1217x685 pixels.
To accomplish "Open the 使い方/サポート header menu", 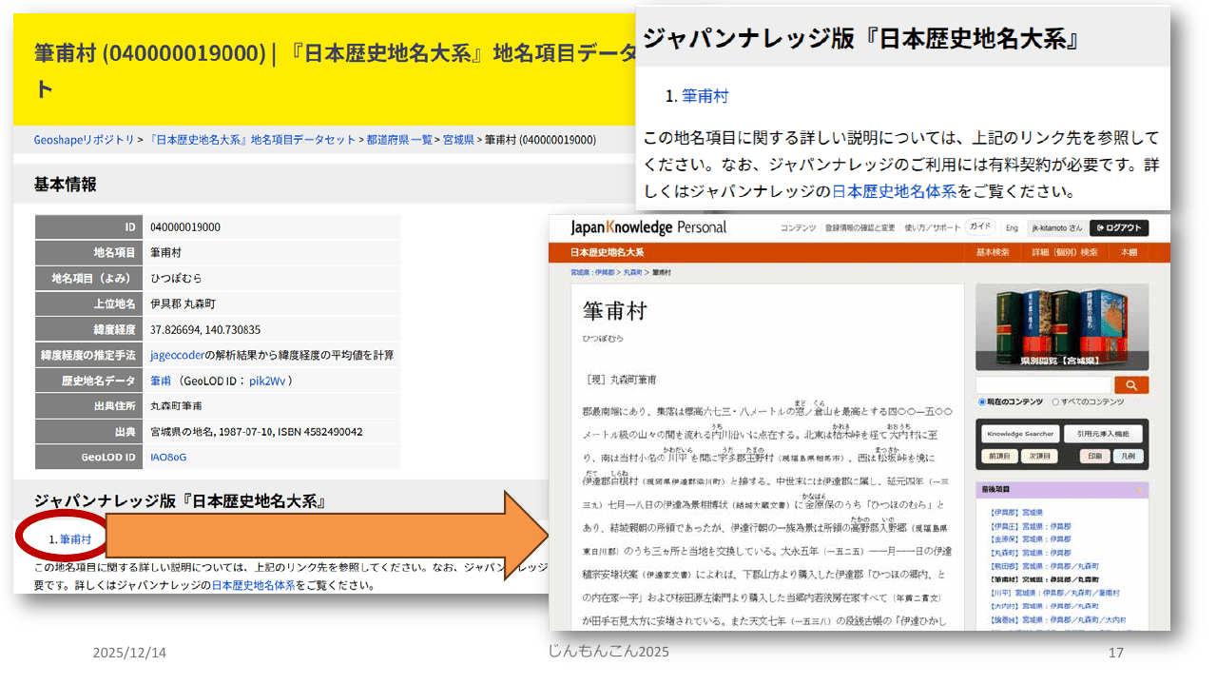I will (932, 228).
